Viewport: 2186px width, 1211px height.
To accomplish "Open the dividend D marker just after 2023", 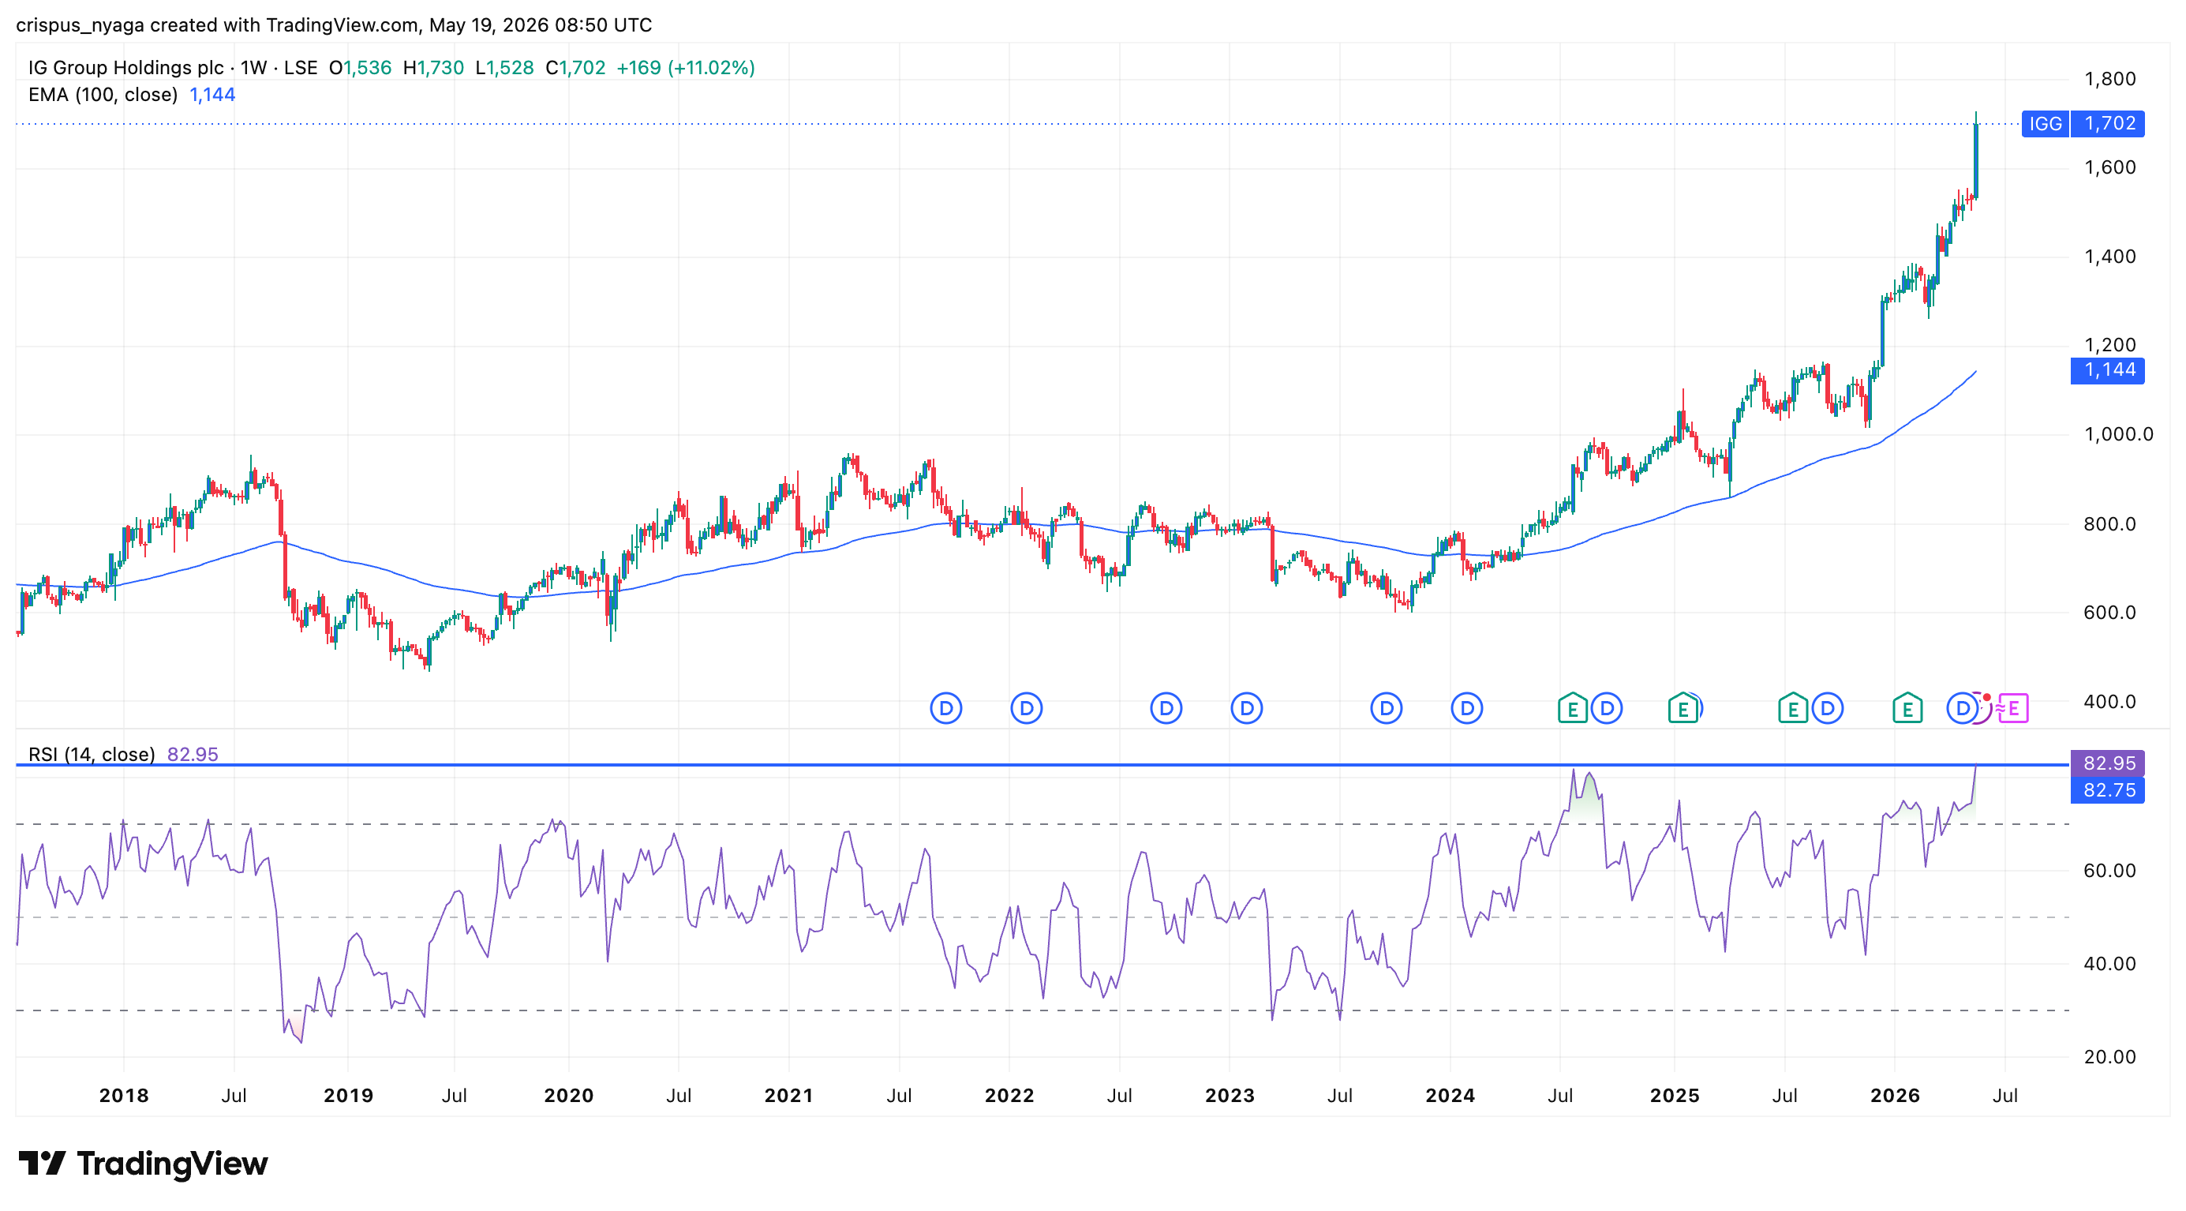I will [1246, 708].
